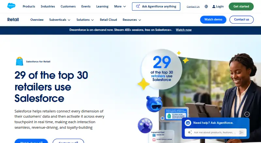261x143 pixels.
Task: Click the Retail section heading
Action: click(13, 19)
